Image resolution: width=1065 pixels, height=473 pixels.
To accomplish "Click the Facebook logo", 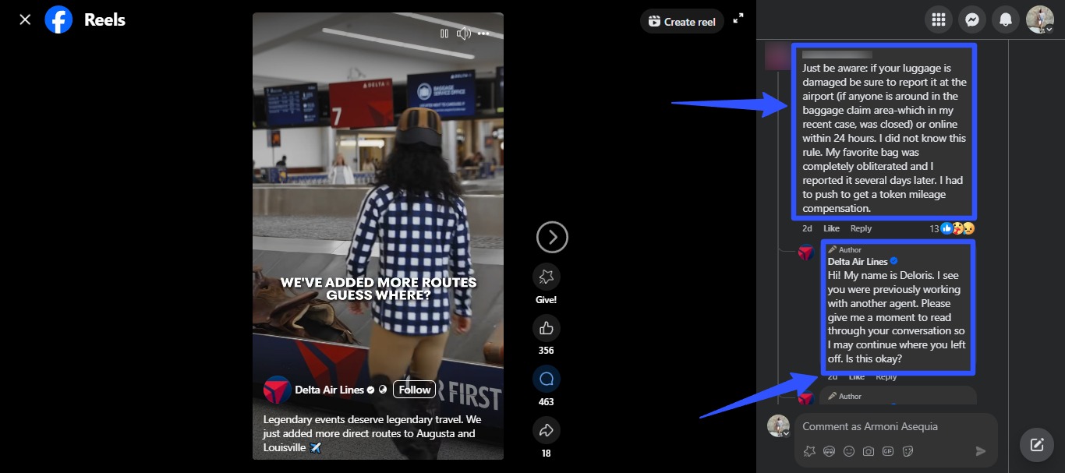I will point(58,19).
